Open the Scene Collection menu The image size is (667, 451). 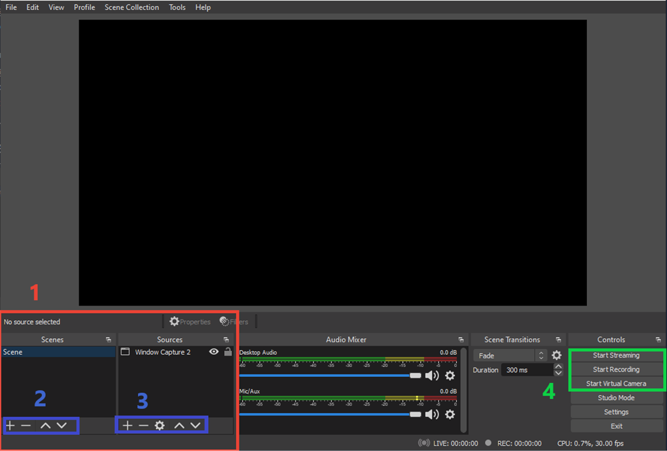(132, 7)
